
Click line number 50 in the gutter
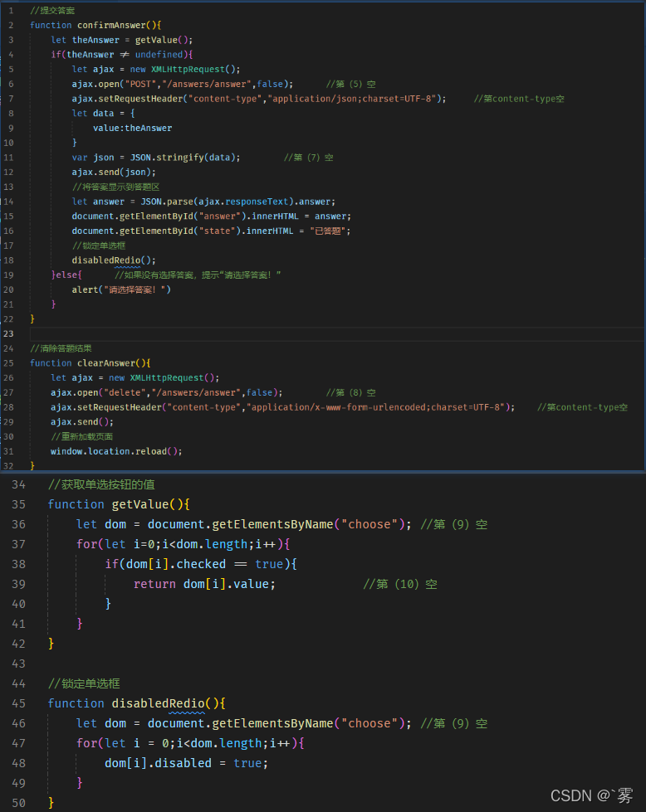[x=18, y=803]
